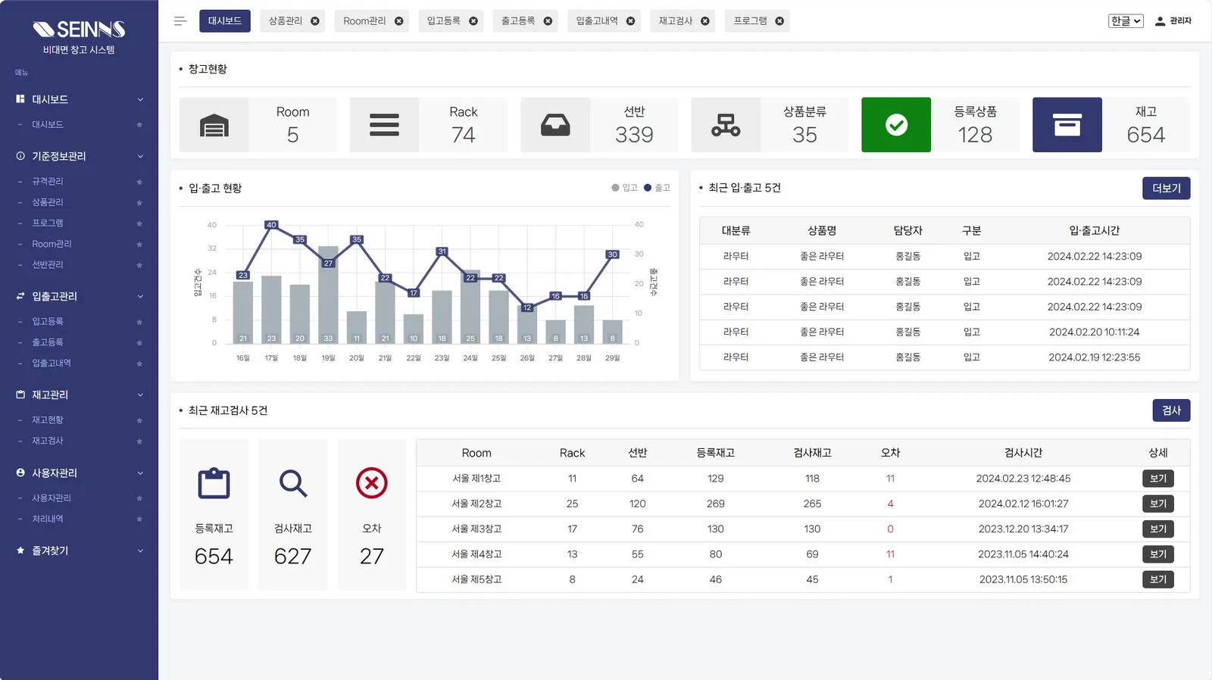Close the Room관리 tab
Image resolution: width=1212 pixels, height=680 pixels.
(x=399, y=21)
